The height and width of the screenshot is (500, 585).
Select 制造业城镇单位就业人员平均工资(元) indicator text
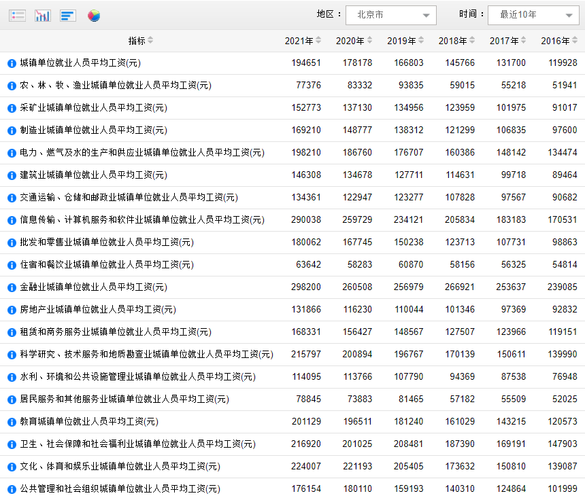[x=93, y=130]
